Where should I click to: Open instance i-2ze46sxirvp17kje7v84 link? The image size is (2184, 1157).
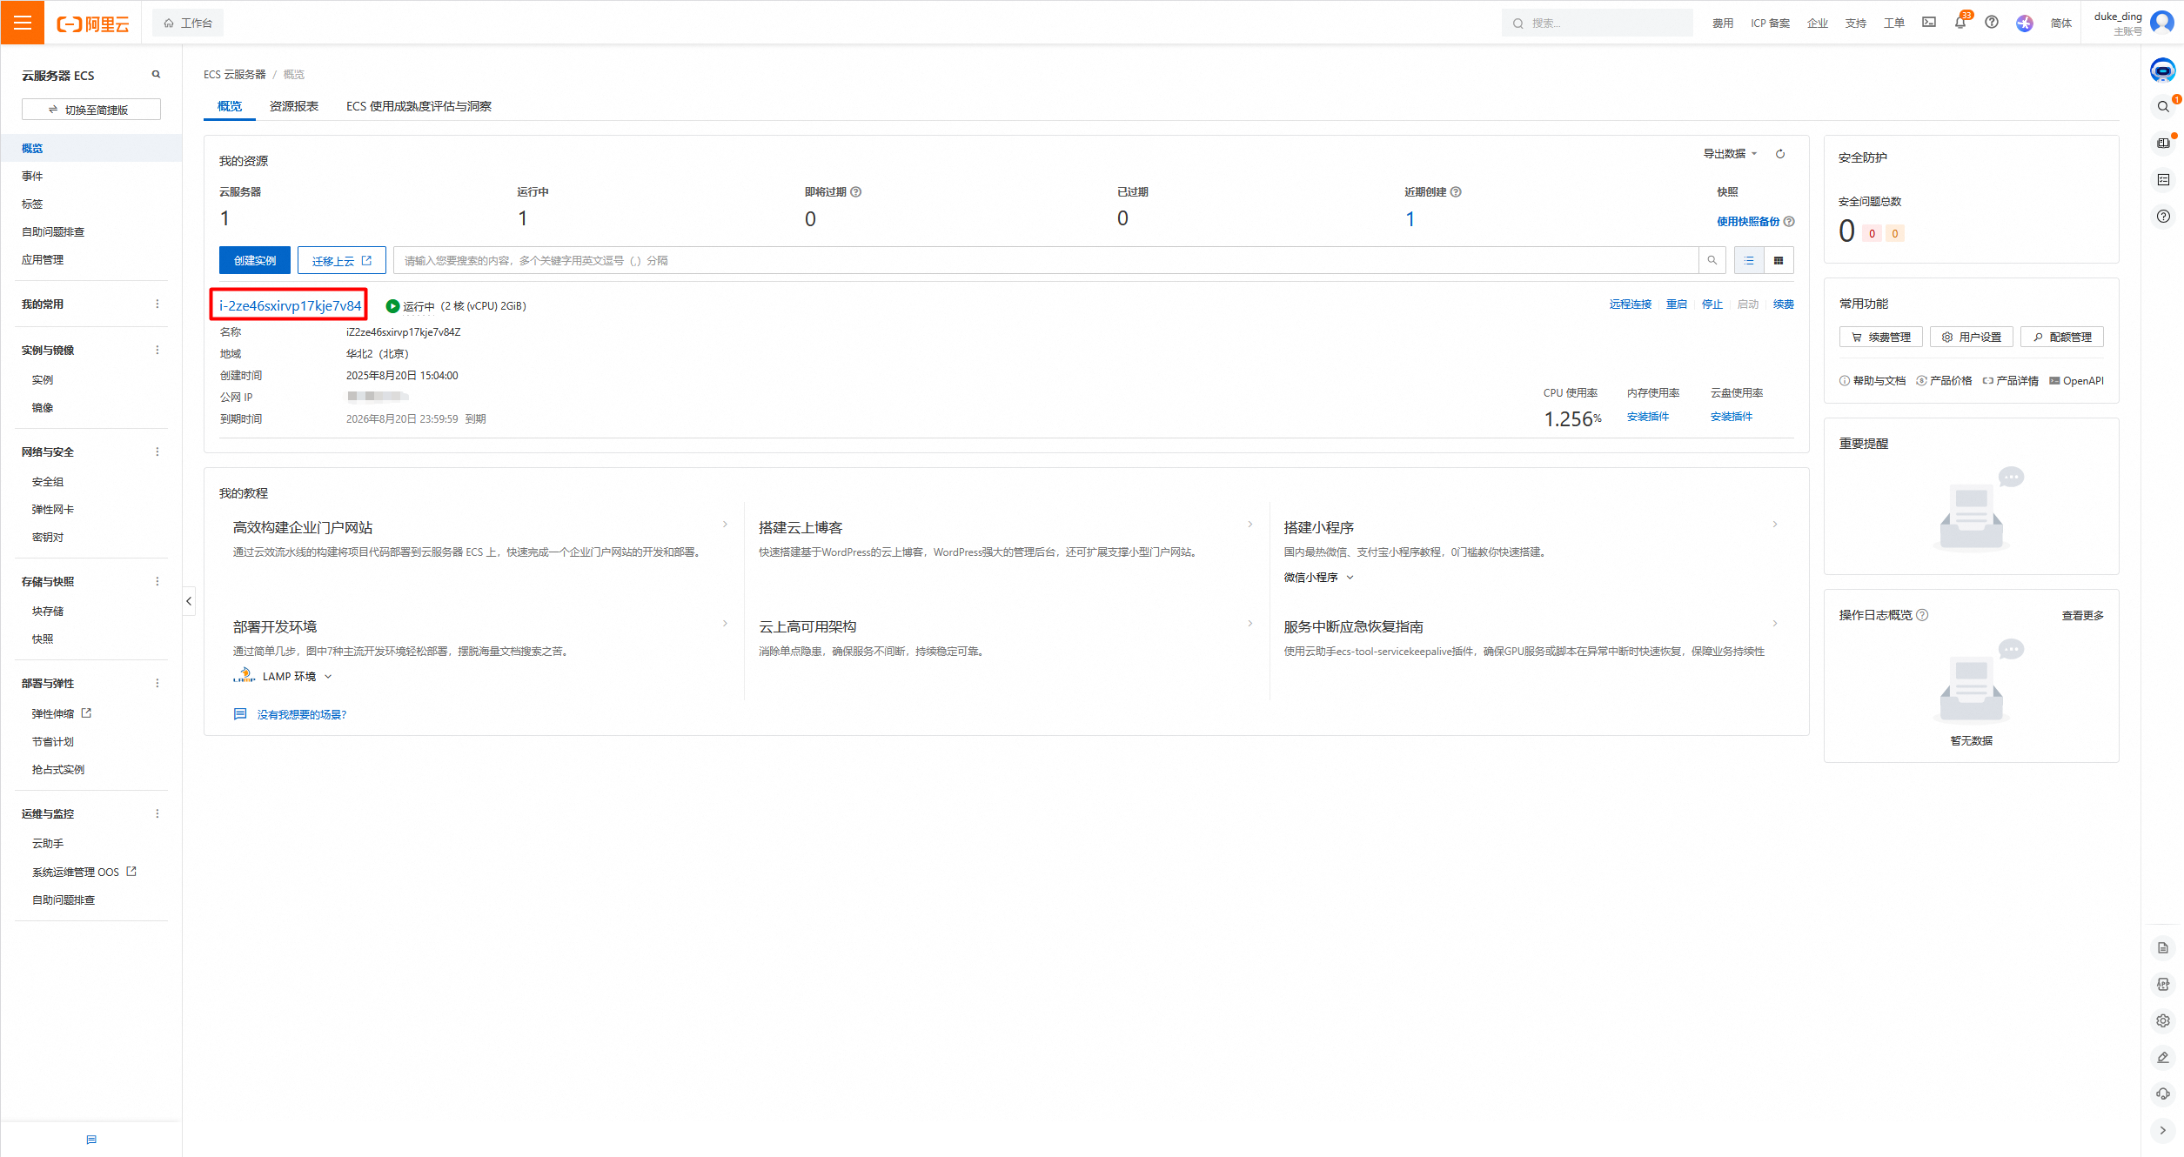pos(288,305)
